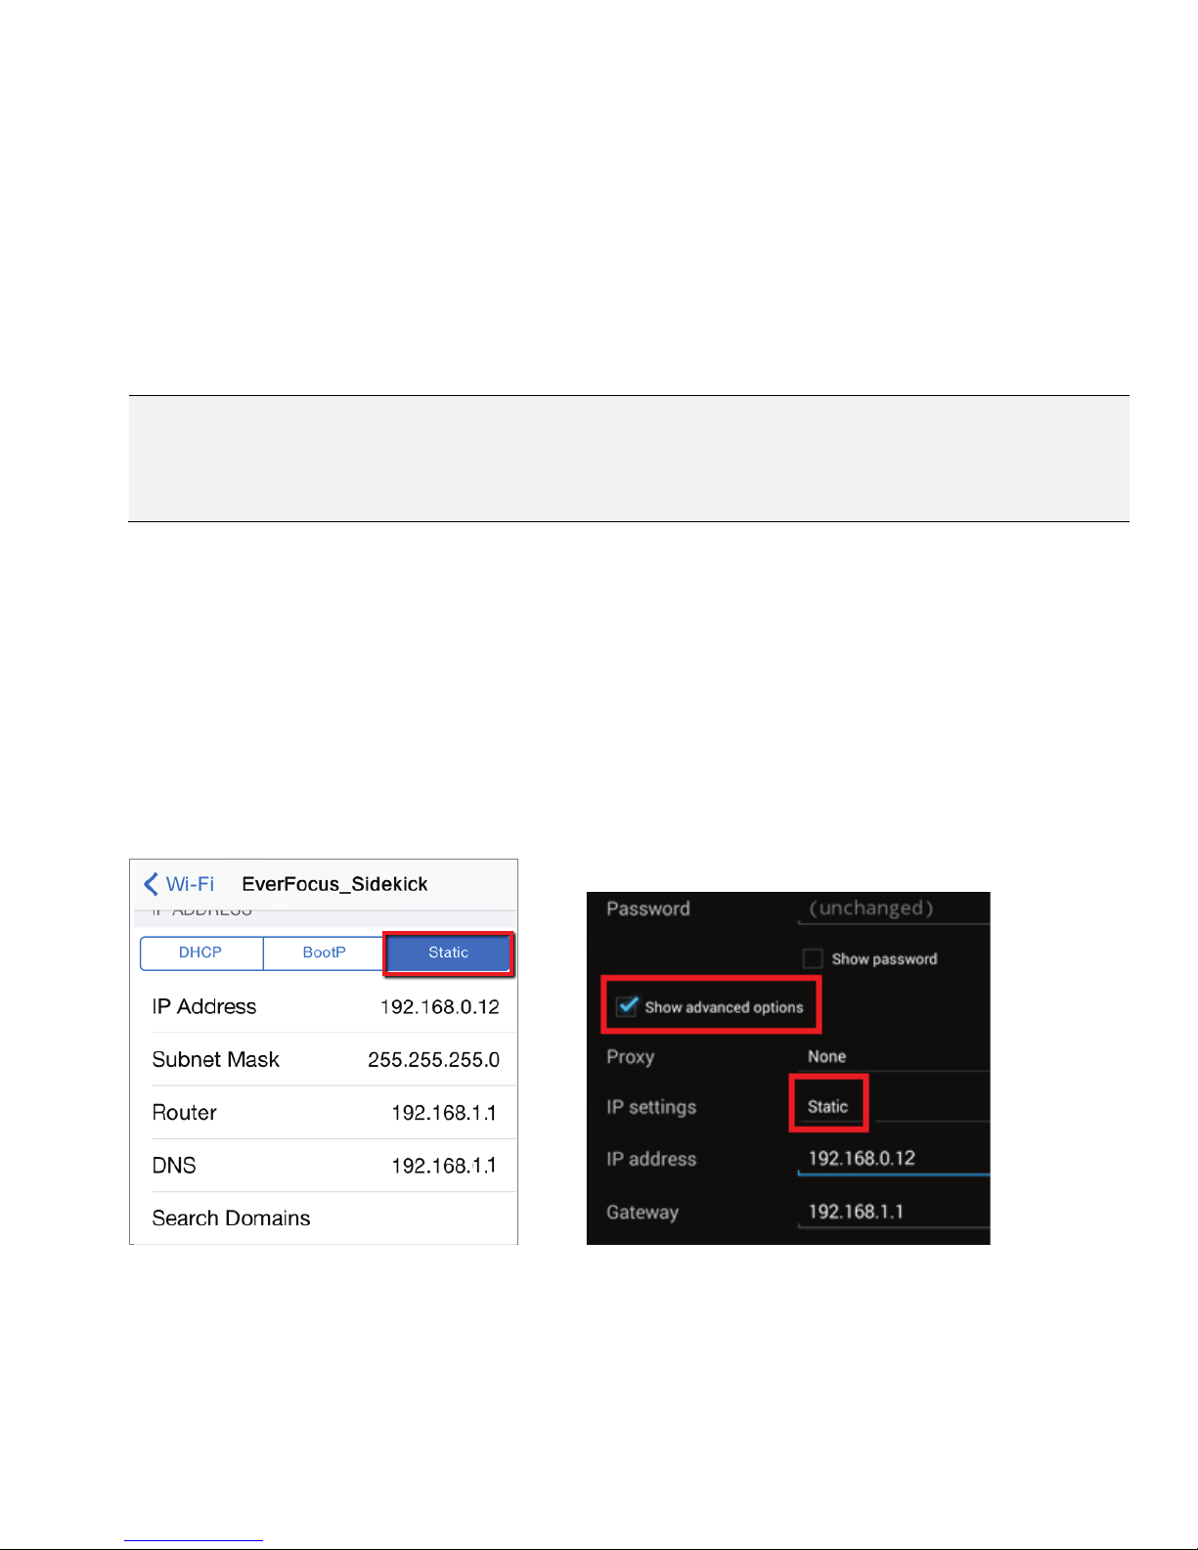Go back to Wi-Fi settings
Screen dimensions: 1198x1550
179,884
